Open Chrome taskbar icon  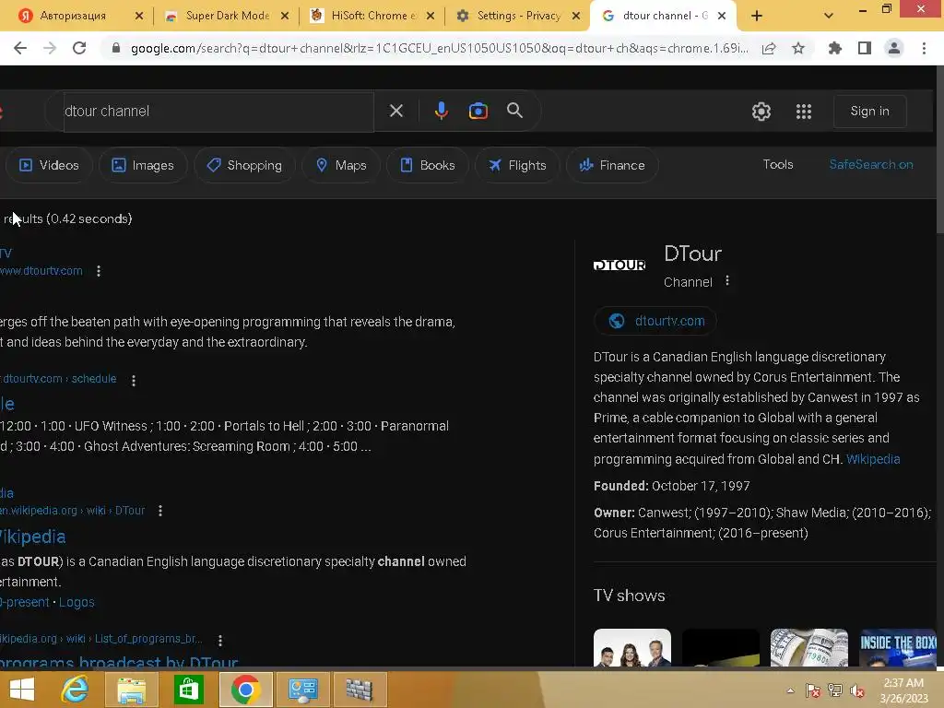(245, 689)
